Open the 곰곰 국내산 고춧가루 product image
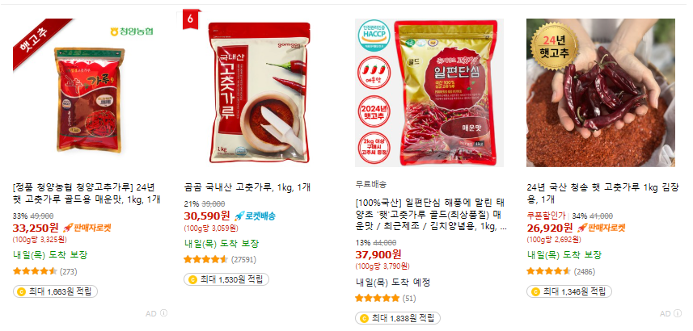The height and width of the screenshot is (331, 693). pos(258,93)
